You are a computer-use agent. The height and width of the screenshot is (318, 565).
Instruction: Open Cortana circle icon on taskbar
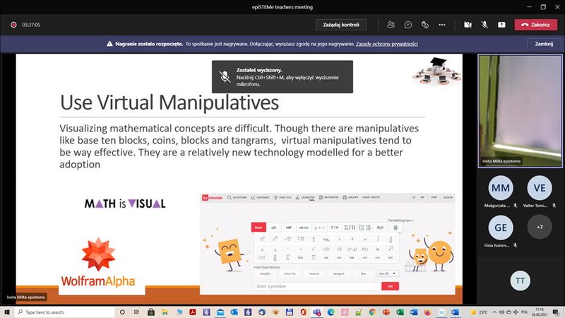tap(122, 312)
